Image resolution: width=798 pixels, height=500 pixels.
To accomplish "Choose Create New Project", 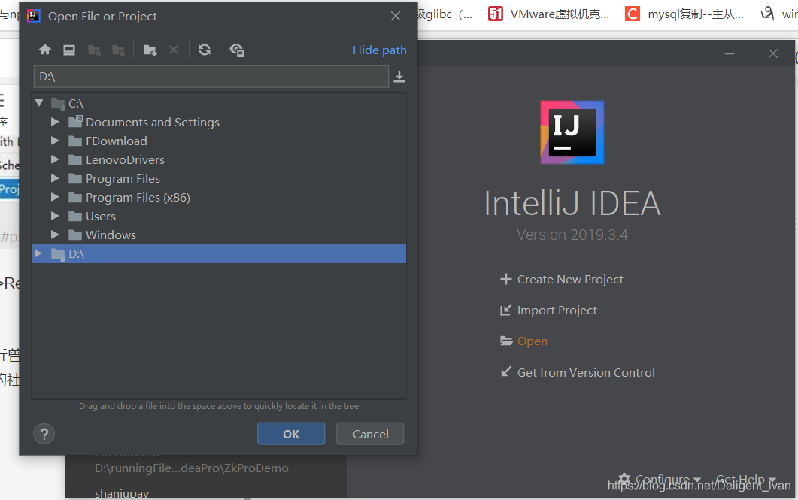I will click(570, 279).
